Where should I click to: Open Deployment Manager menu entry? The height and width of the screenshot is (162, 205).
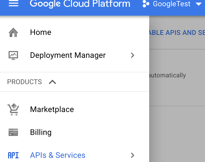68,55
